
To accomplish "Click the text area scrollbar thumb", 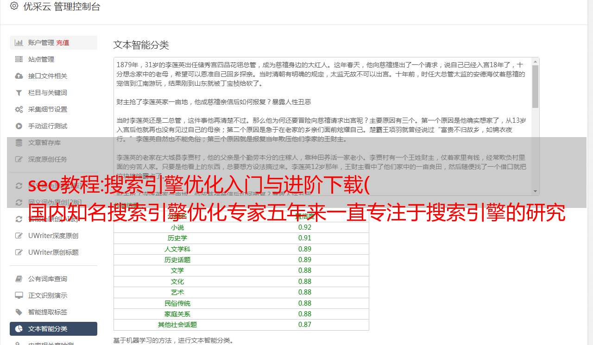I will click(535, 86).
